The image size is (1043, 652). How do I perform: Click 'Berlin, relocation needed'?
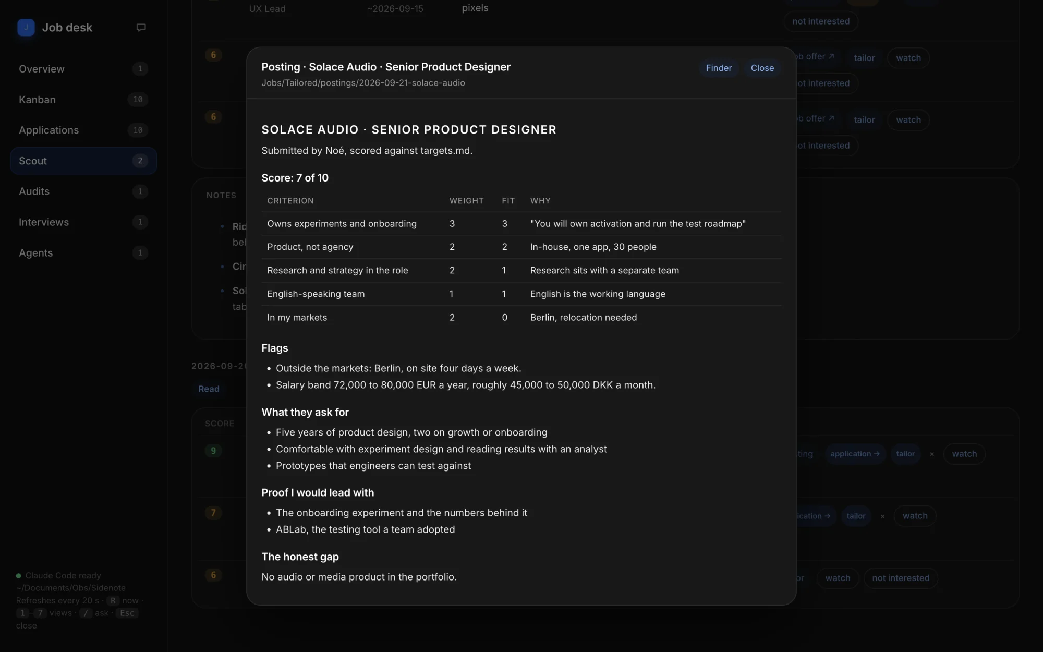(583, 318)
